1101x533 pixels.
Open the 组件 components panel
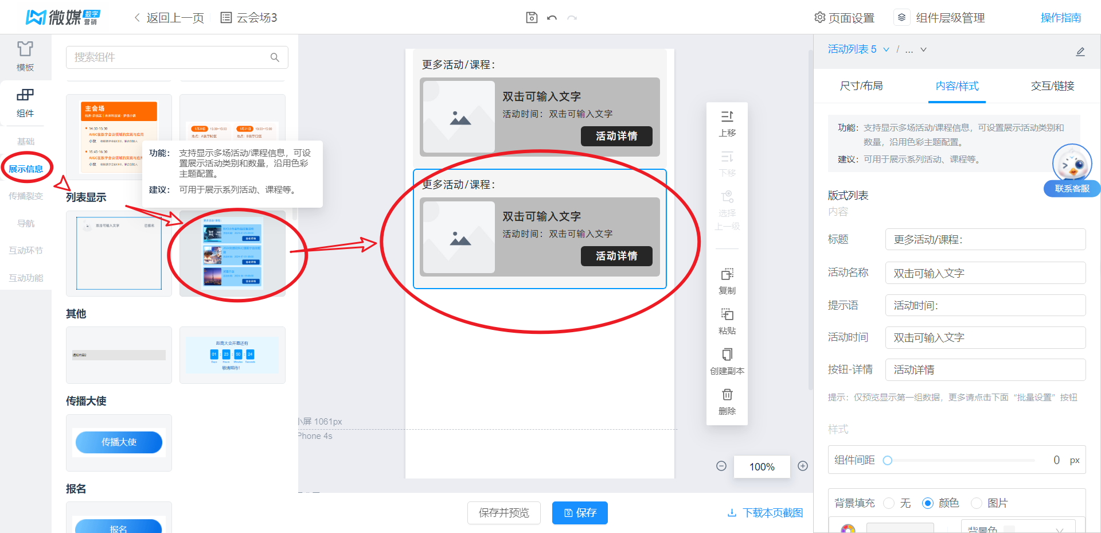coord(25,103)
